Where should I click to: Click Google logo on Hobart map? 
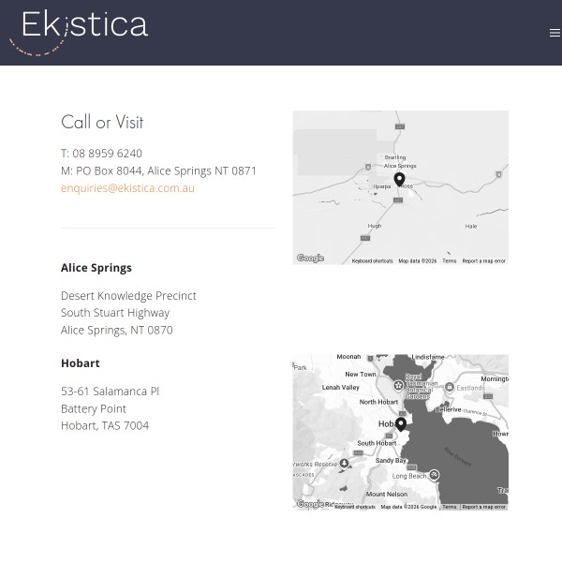310,504
